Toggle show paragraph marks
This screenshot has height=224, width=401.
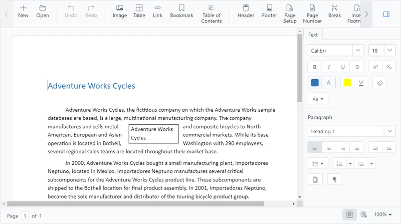pos(334,179)
